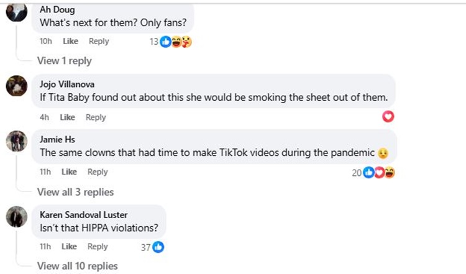This screenshot has height=274, width=466.
Task: Open Jamie Hs profile avatar
Action: click(17, 141)
